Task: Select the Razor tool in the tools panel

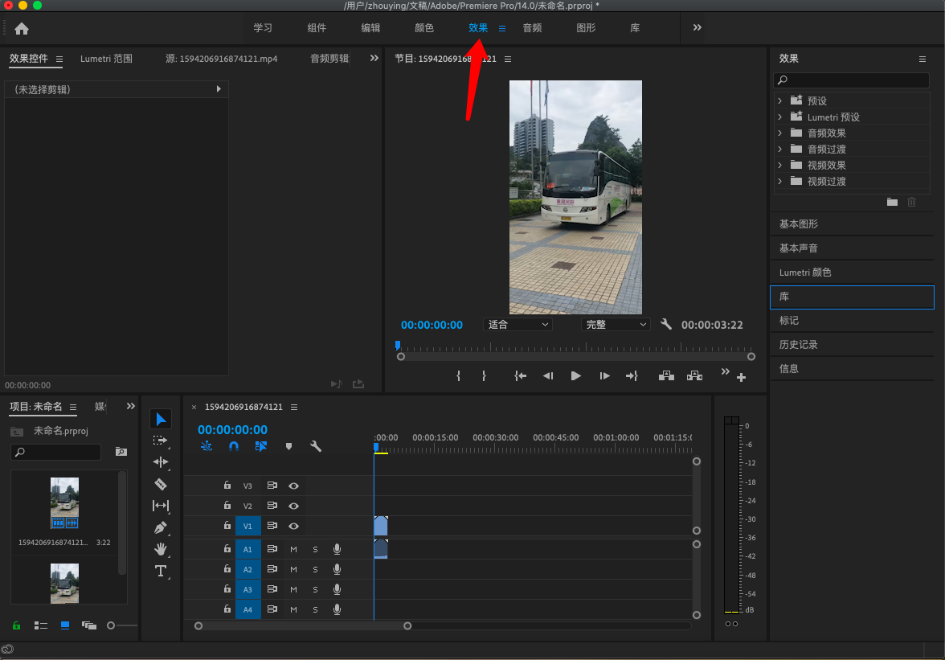Action: click(161, 484)
